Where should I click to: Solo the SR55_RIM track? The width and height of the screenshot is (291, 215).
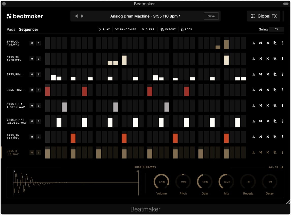click(x=38, y=74)
